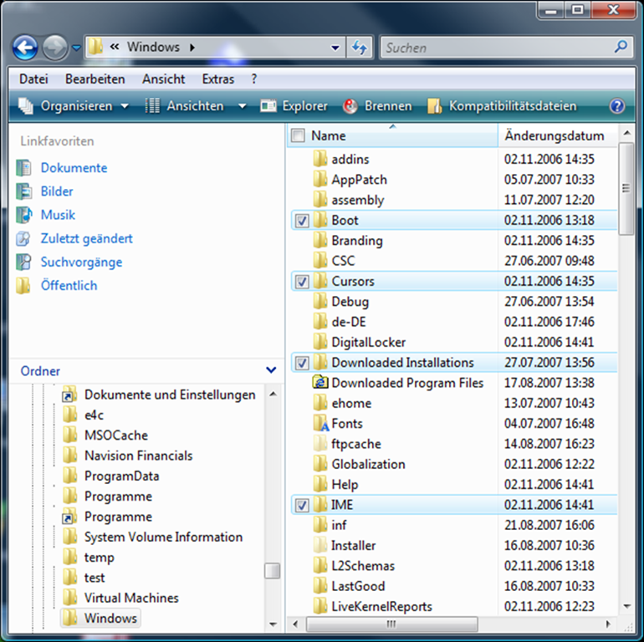The width and height of the screenshot is (644, 642).
Task: Toggle the select-all checkbox in Name header
Action: pyautogui.click(x=298, y=135)
